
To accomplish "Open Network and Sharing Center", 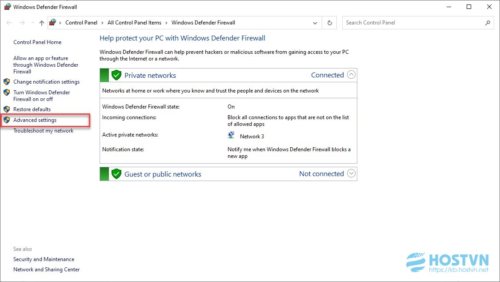I will pyautogui.click(x=47, y=270).
